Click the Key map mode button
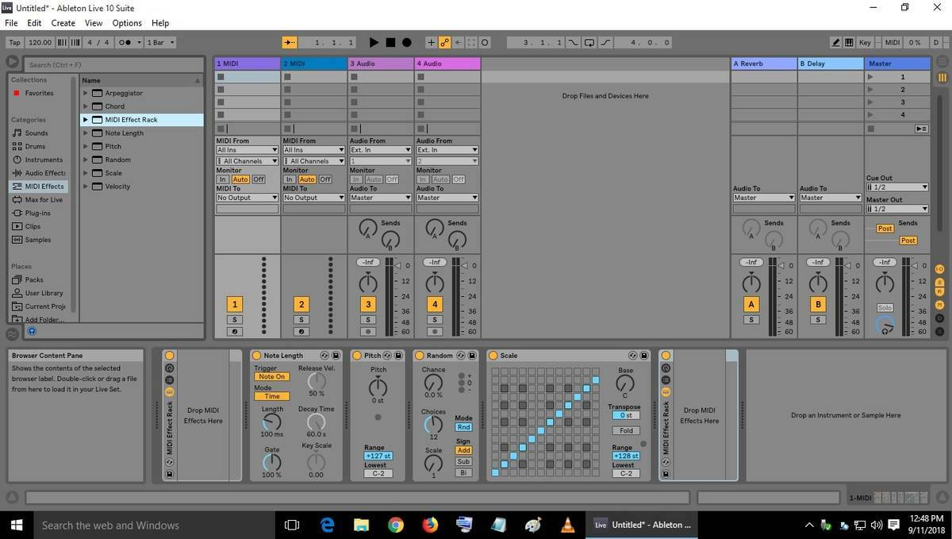This screenshot has height=539, width=952. [x=865, y=42]
